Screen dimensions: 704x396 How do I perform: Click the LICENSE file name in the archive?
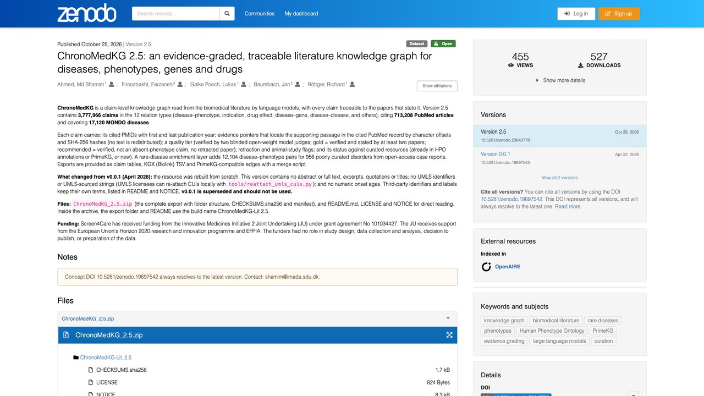(107, 382)
